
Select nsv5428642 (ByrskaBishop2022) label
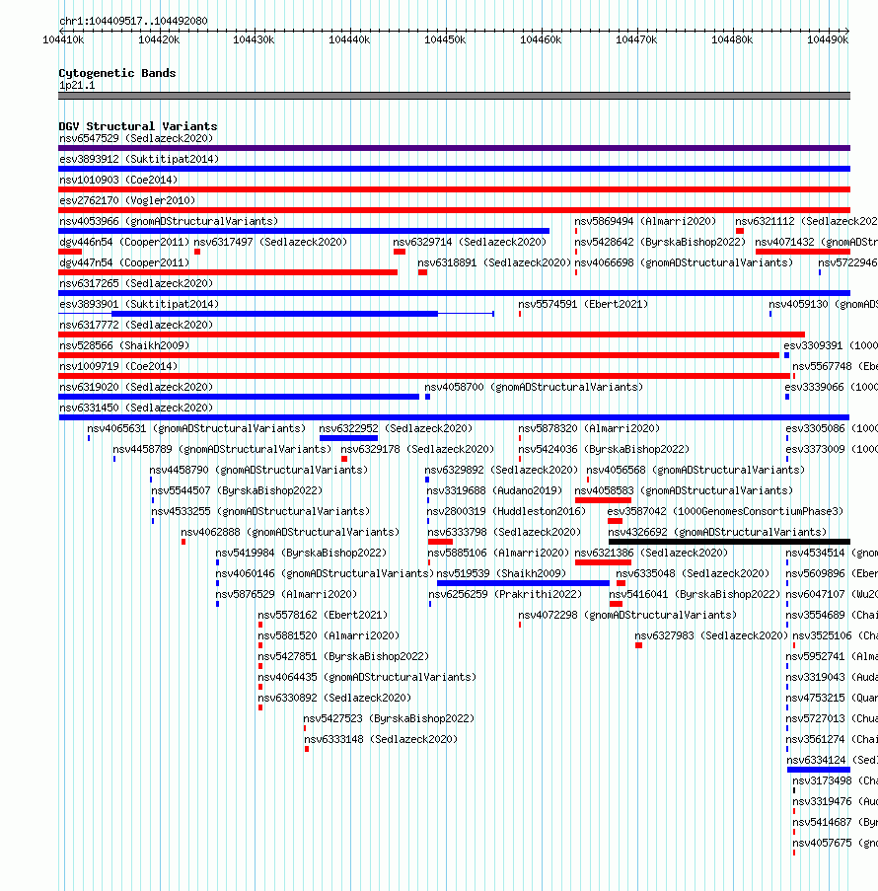pos(660,242)
